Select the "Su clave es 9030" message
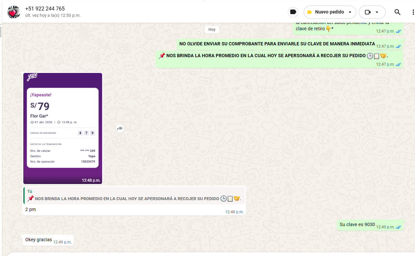 click(x=357, y=225)
